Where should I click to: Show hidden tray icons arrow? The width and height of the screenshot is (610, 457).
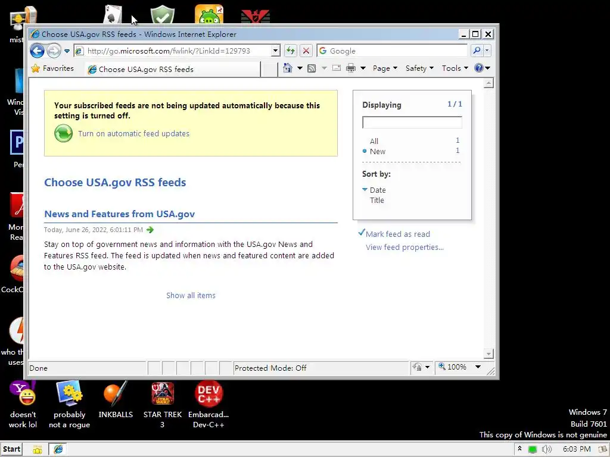click(x=519, y=449)
